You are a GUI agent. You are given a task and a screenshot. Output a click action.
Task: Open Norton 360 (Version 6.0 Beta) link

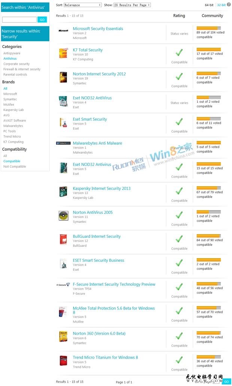[x=99, y=333]
